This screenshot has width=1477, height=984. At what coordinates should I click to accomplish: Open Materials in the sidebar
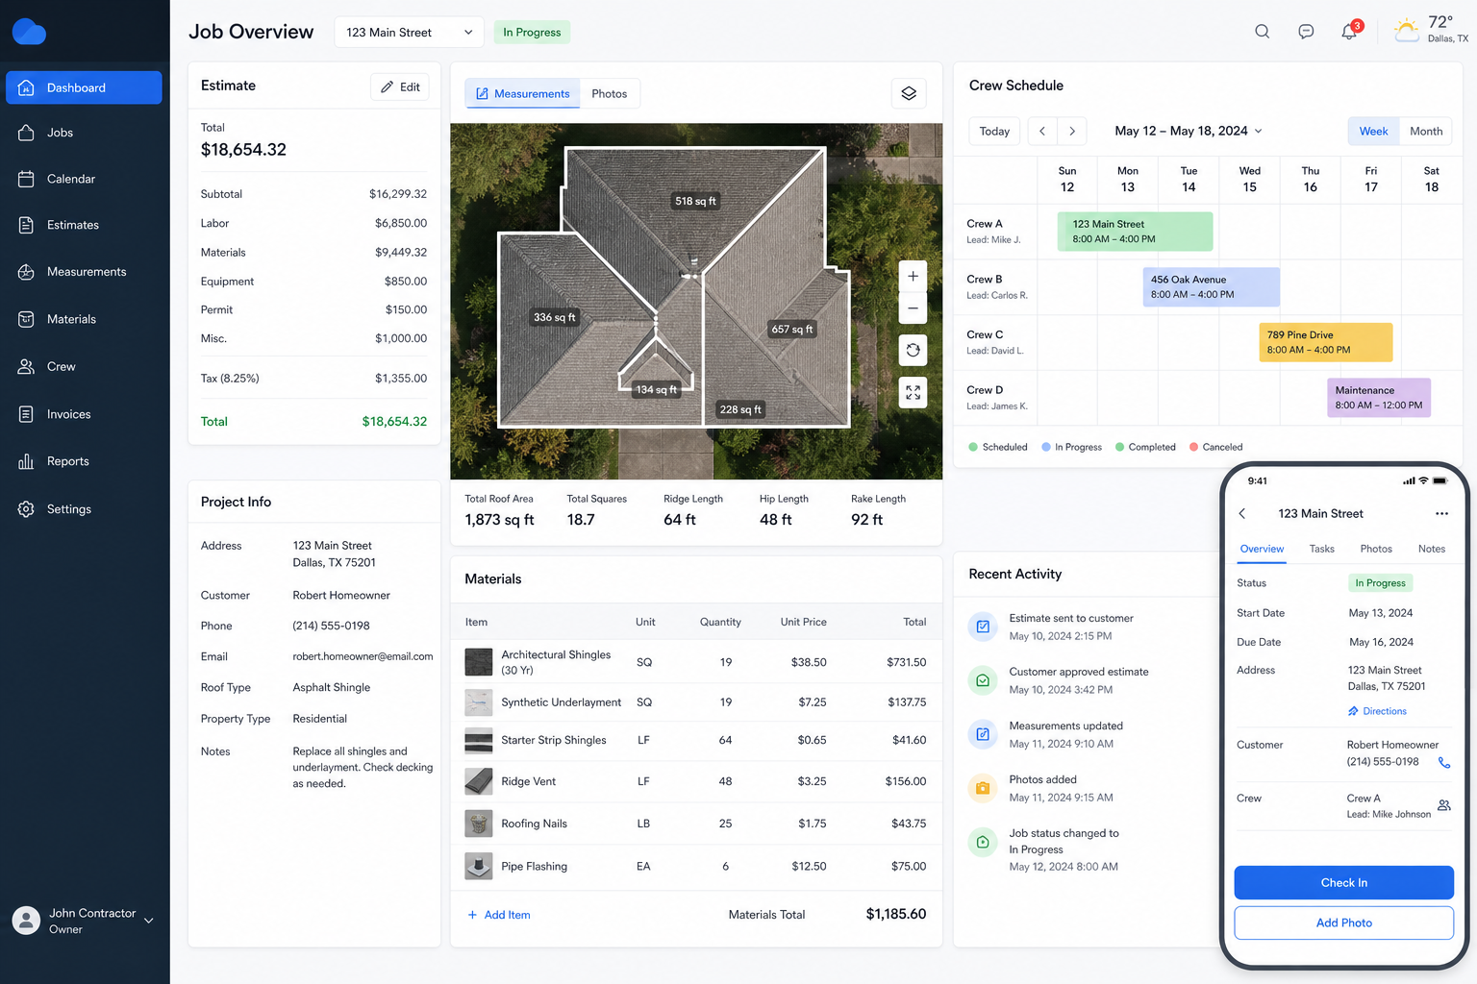[x=84, y=319]
